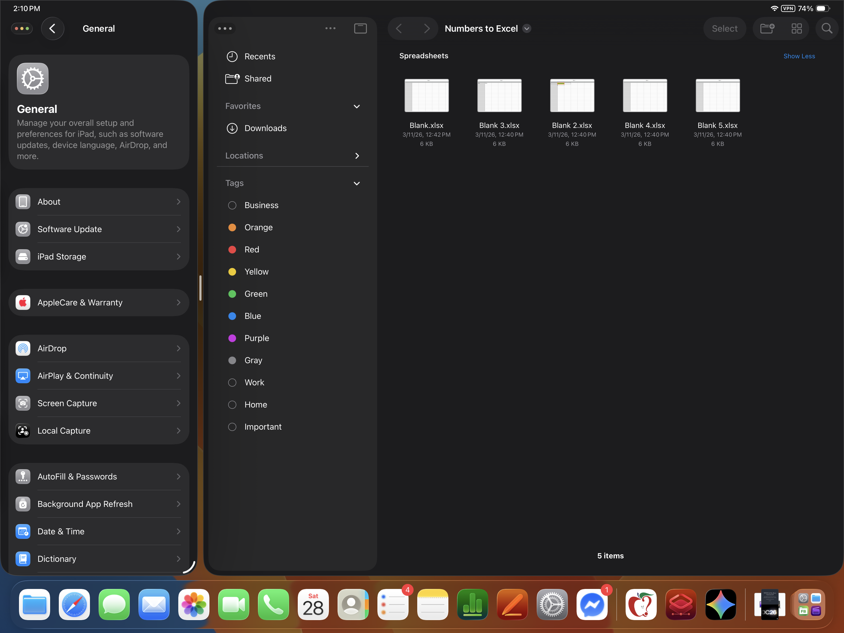Open About in General settings
Viewport: 844px width, 633px height.
click(99, 202)
